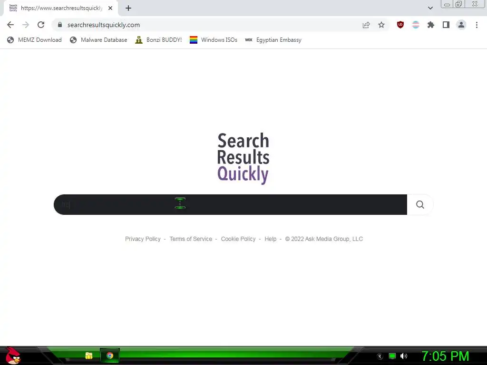The image size is (487, 365).
Task: Click the dark search input box
Action: (230, 204)
